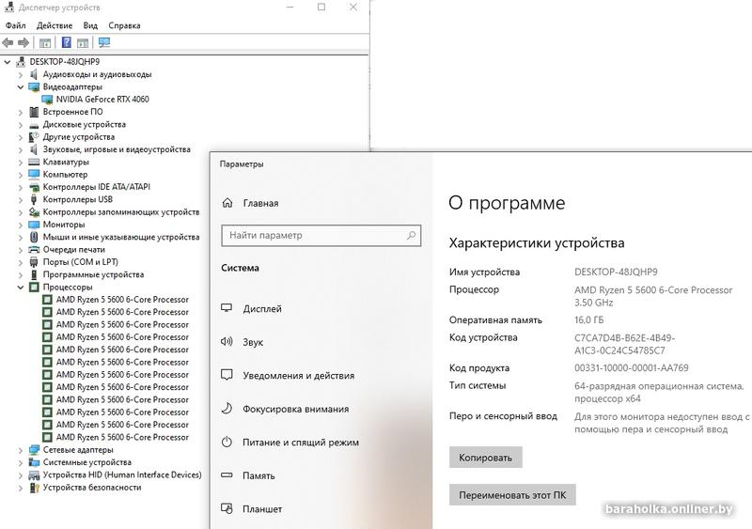Click the Дисплей monitor icon in Settings
This screenshot has width=752, height=529.
[x=227, y=308]
